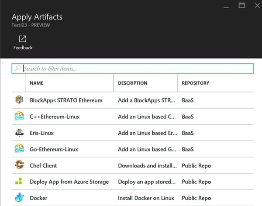Focus the Search to filter items field
This screenshot has width=262, height=206.
pyautogui.click(x=133, y=69)
